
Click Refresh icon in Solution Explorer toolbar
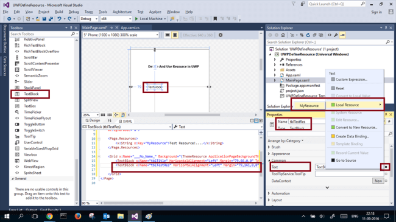coord(308,35)
